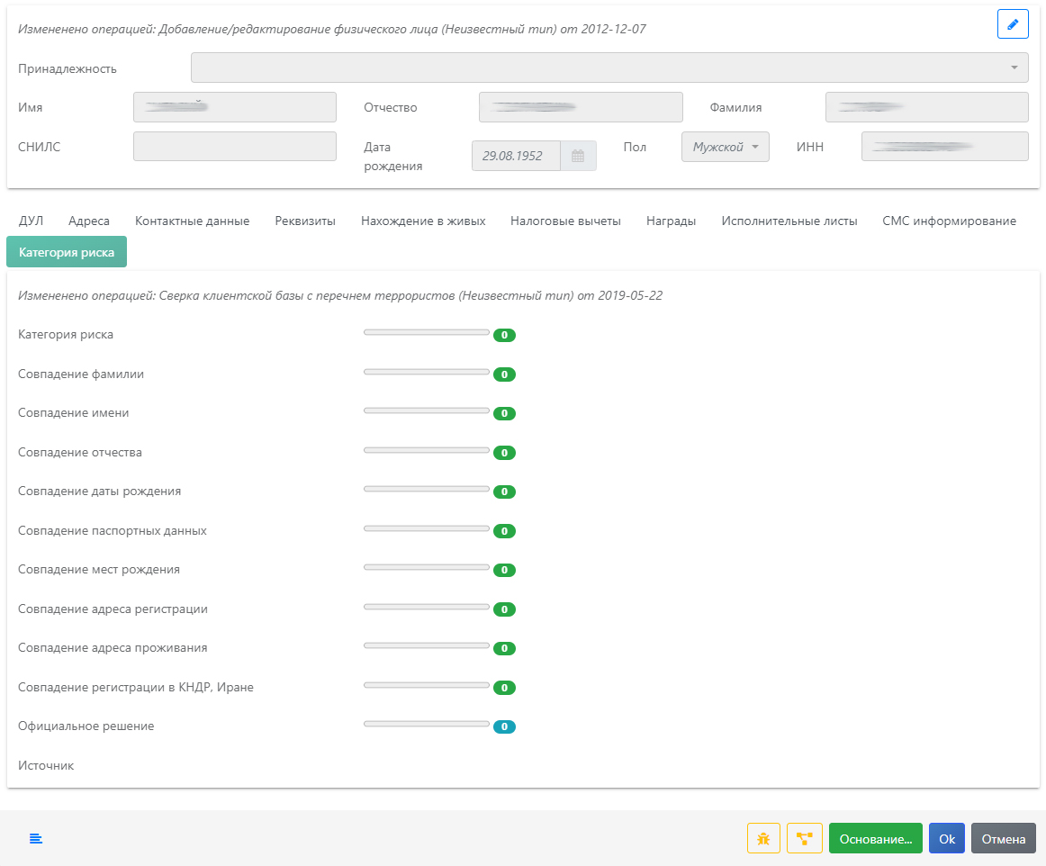Click the blue text-align icon at bottom left
The image size is (1046, 866).
pos(35,838)
